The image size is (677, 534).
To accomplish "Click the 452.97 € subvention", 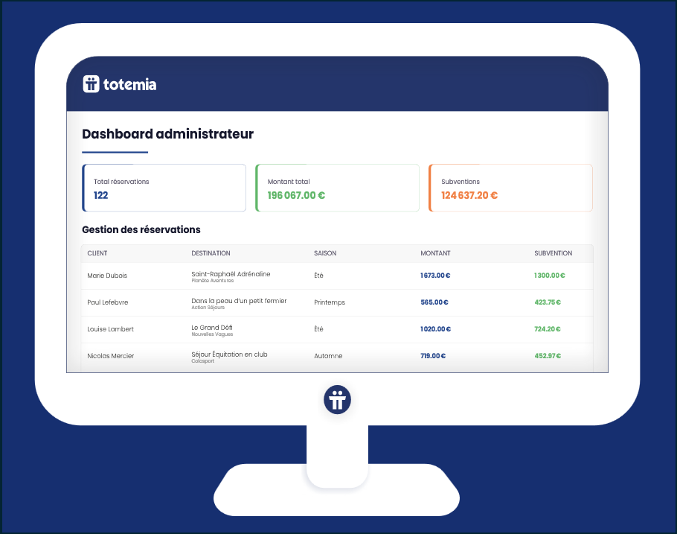I will pyautogui.click(x=548, y=356).
